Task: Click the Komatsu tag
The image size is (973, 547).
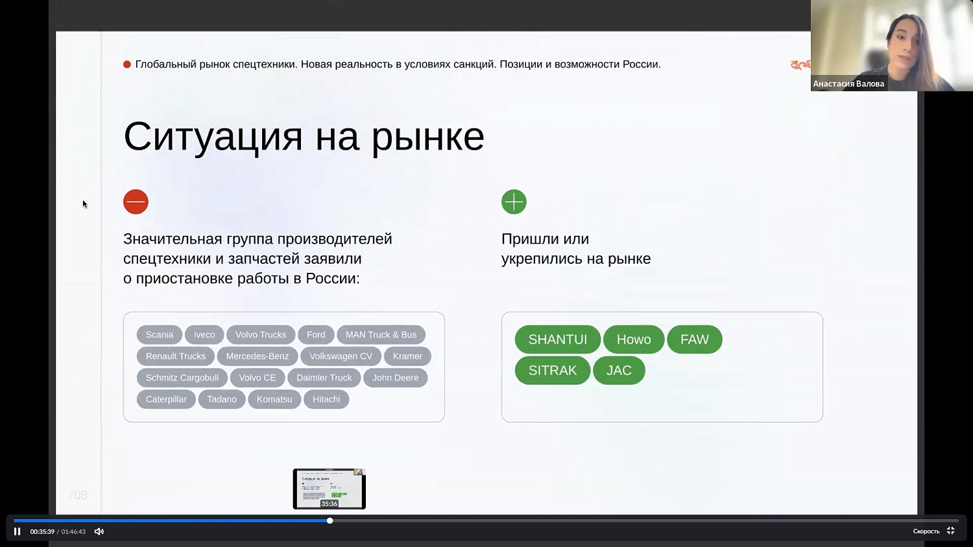Action: click(274, 399)
